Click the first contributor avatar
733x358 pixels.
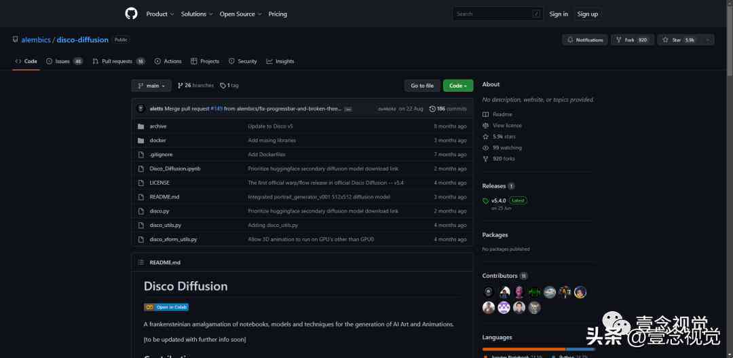pos(489,292)
